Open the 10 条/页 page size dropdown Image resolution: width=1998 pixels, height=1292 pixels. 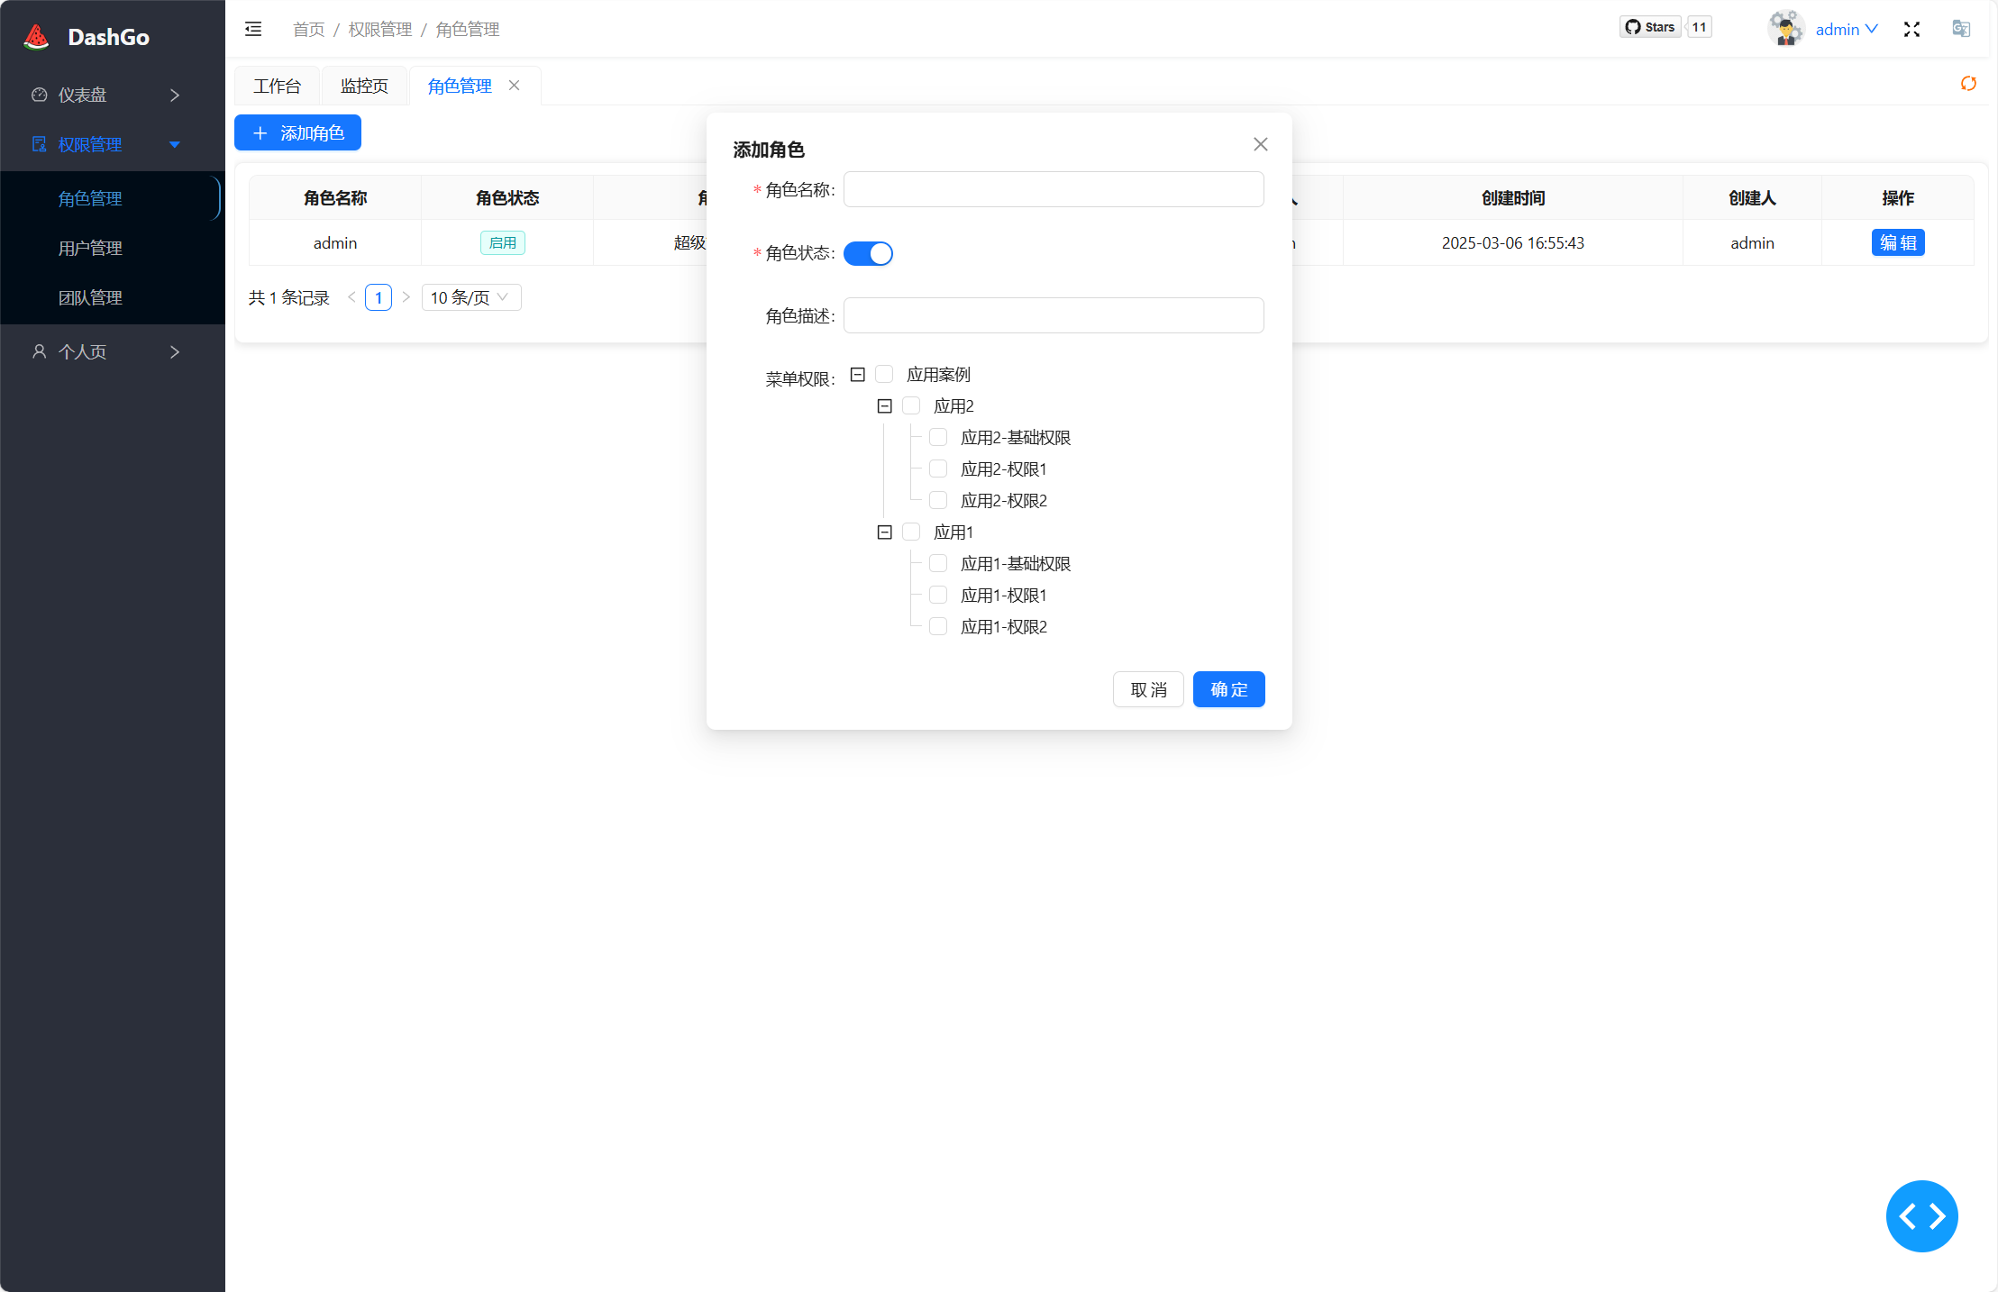pos(470,296)
